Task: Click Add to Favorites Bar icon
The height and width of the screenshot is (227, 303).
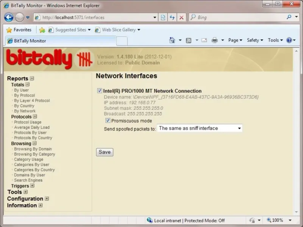Action: (42, 30)
